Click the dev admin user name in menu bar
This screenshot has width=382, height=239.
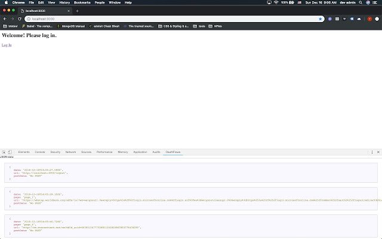(347, 2)
